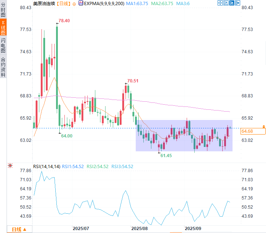This screenshot has width=266, height=233.
Task: Click the 2025/09 date axis label
Action: [x=193, y=229]
